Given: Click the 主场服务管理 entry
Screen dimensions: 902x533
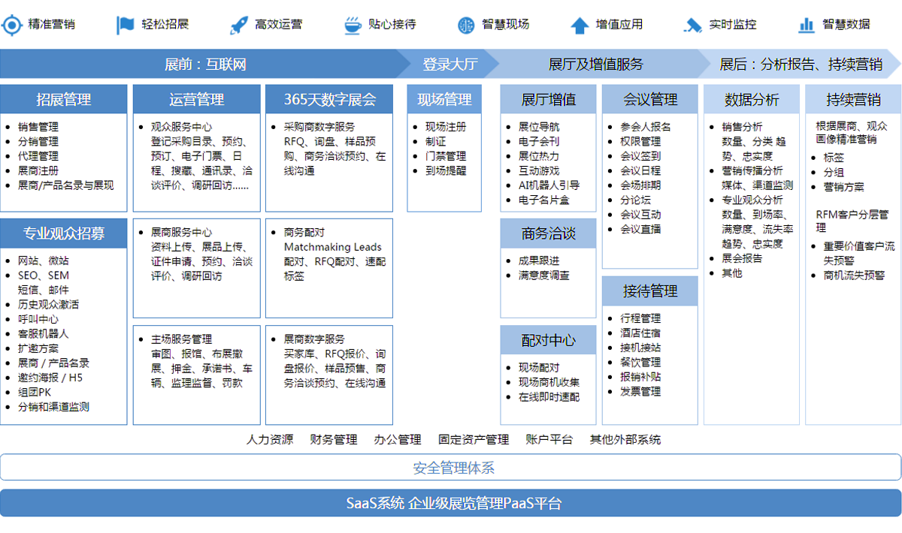Looking at the screenshot, I should 181,339.
